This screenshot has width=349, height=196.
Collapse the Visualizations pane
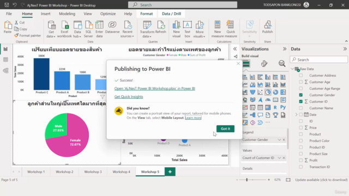(x=285, y=49)
